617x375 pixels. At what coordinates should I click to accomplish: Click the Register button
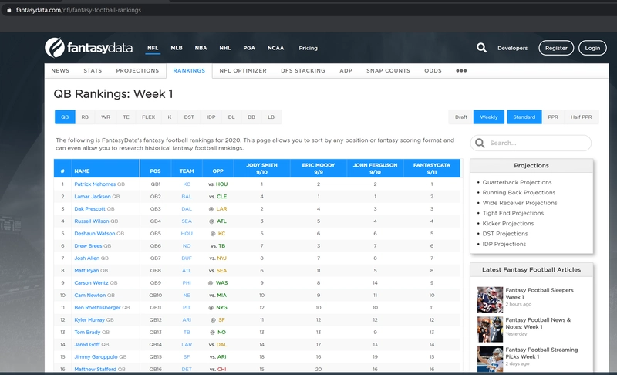click(556, 48)
